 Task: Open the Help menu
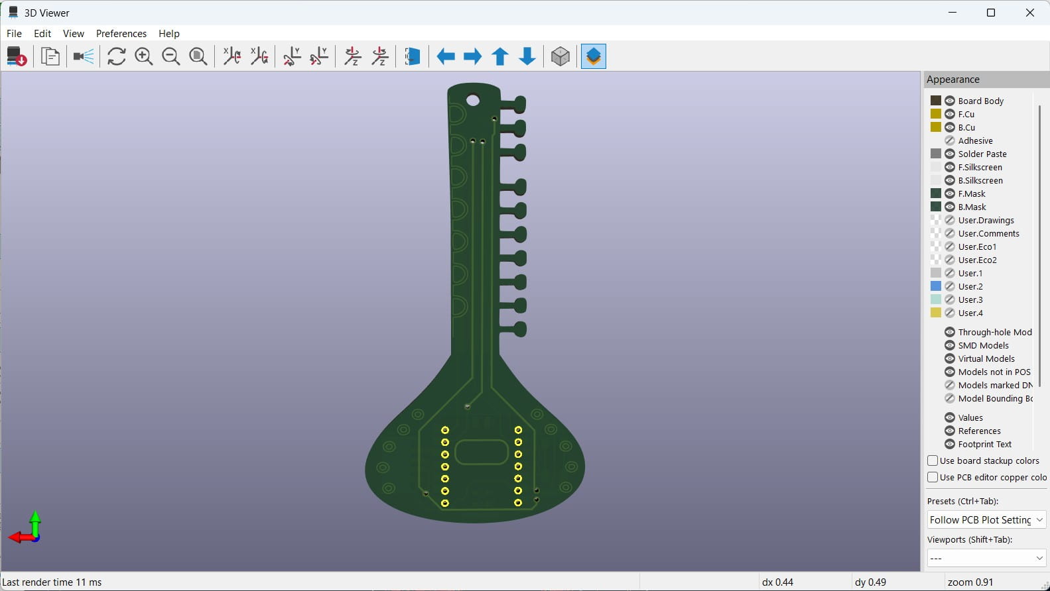169,33
